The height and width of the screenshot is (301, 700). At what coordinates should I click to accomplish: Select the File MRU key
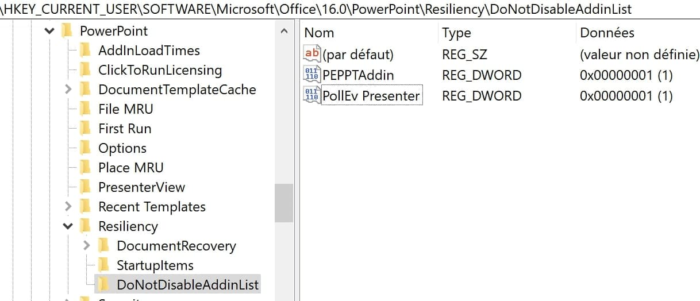(125, 109)
